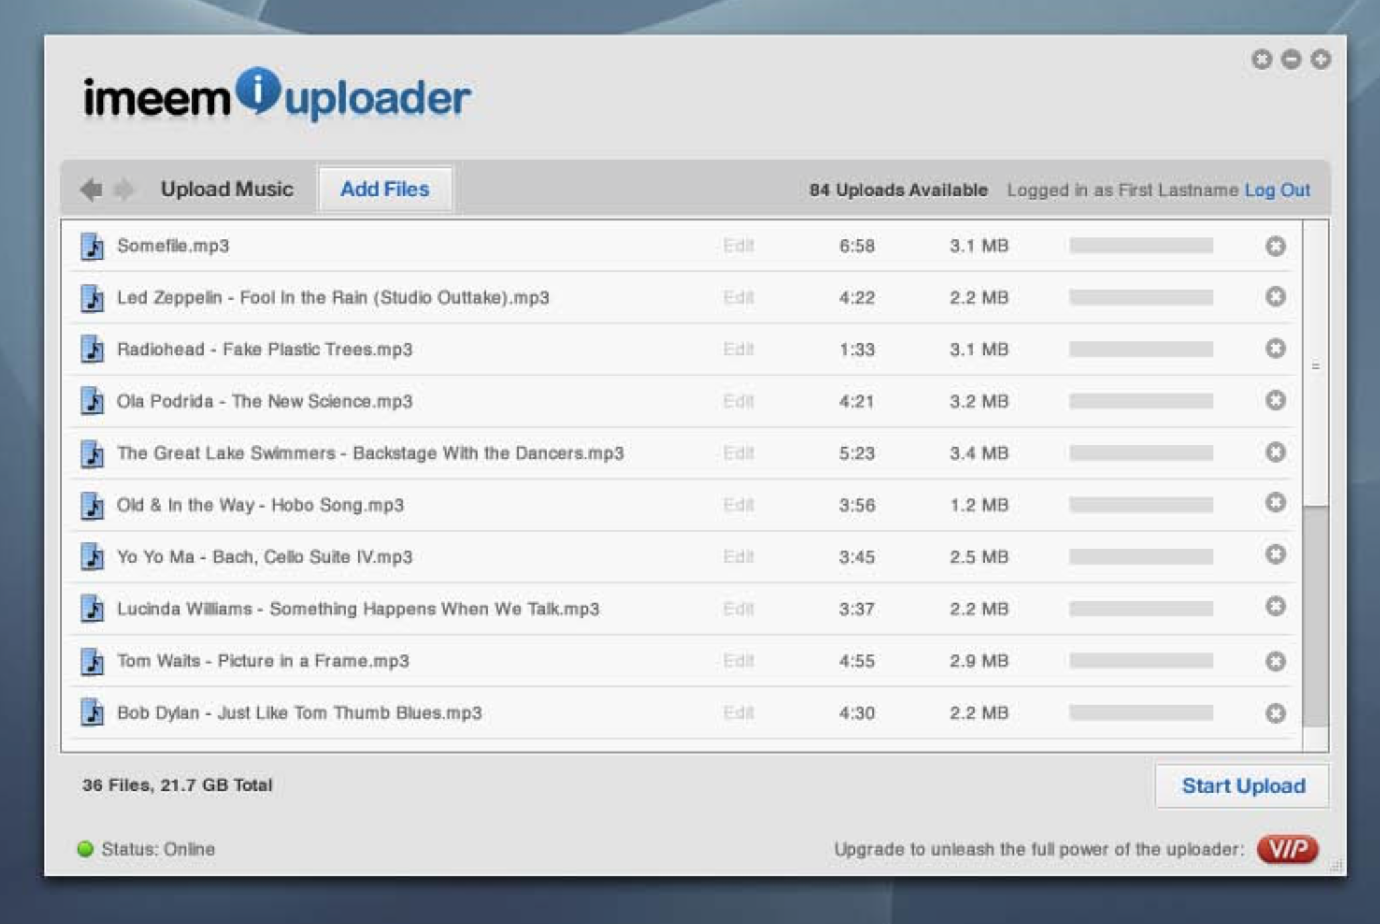
Task: Remove Led Zeppelin Fool In the Rain file
Action: (x=1275, y=296)
